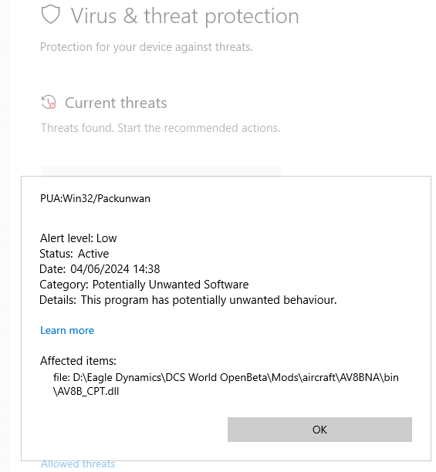The height and width of the screenshot is (472, 436).
Task: Click the Details potentially unwanted behaviour line
Action: coord(188,300)
